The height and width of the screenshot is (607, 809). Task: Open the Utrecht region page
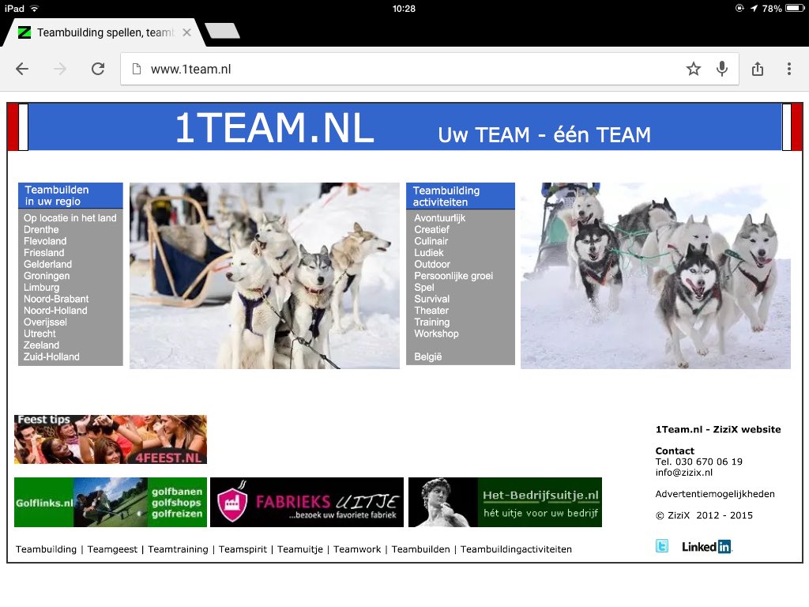coord(41,334)
